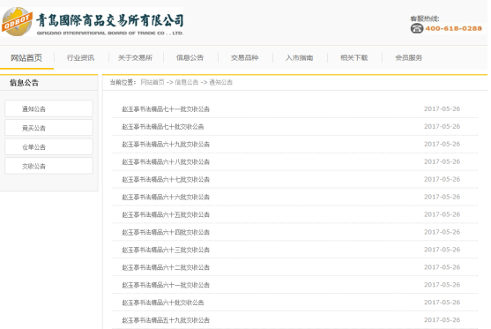Open the 行业资讯 menu item
Viewport: 491px width, 329px height.
[x=80, y=58]
